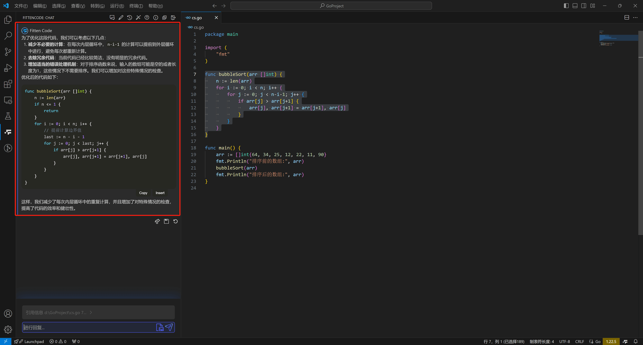
Task: Select the cs.go editor tab
Action: coord(197,18)
